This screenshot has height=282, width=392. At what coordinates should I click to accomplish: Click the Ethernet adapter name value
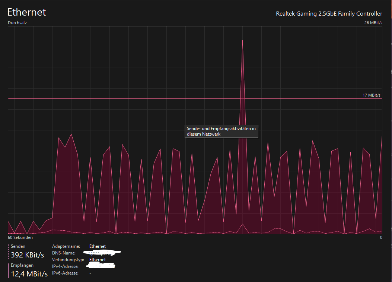98,246
